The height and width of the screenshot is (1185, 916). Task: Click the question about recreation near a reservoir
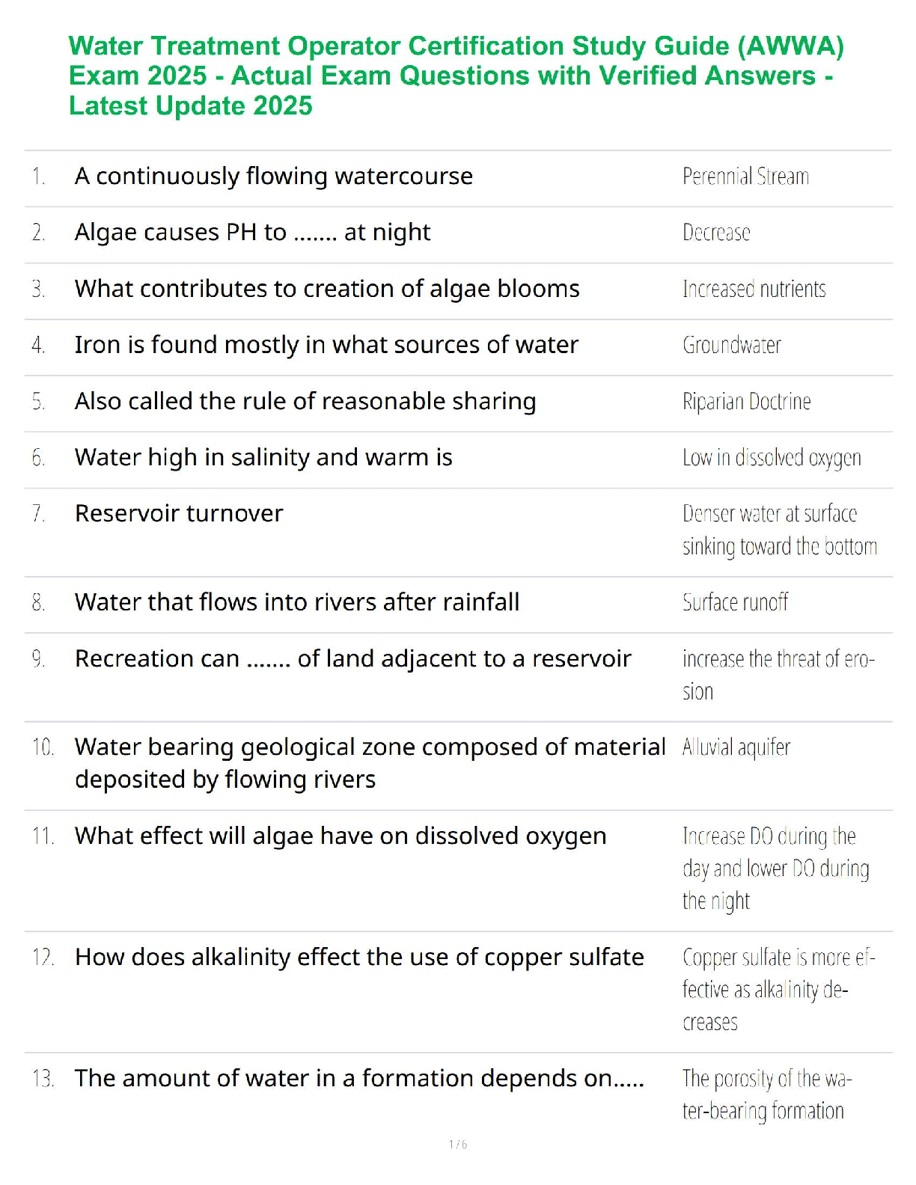(x=352, y=659)
